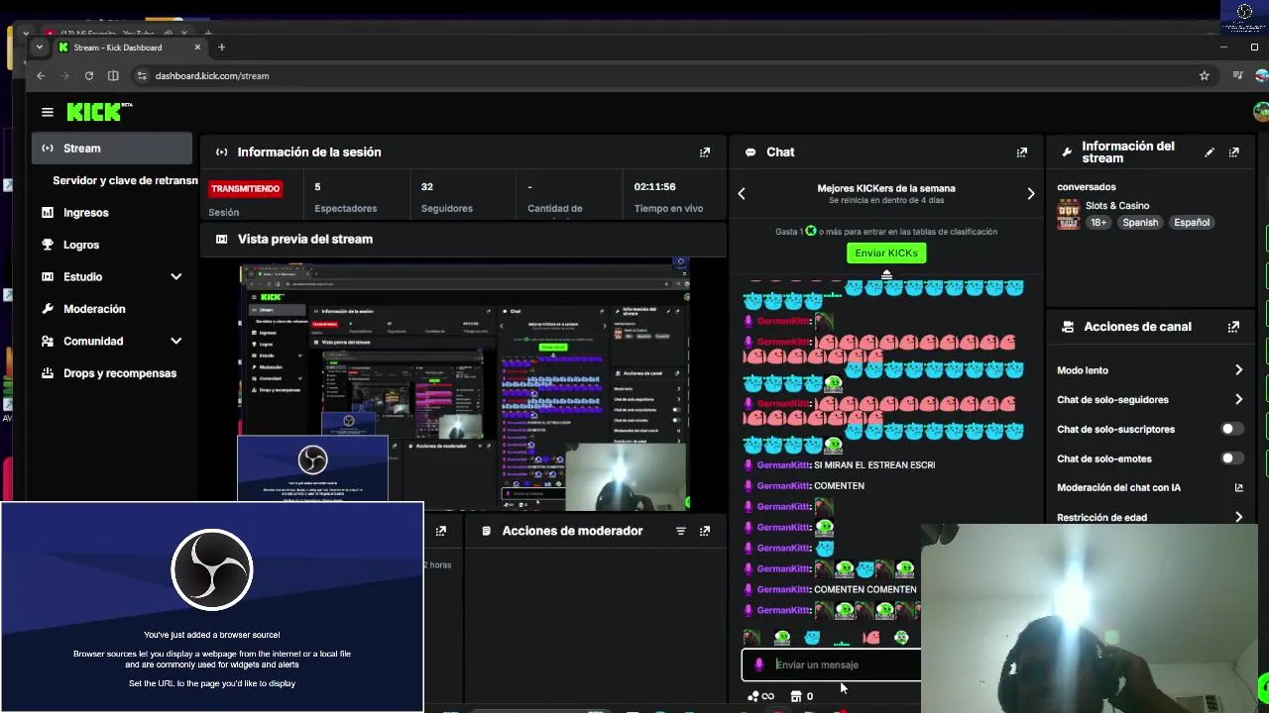
Task: Click the chat message COMENTEN COMENTEN
Action: [865, 589]
